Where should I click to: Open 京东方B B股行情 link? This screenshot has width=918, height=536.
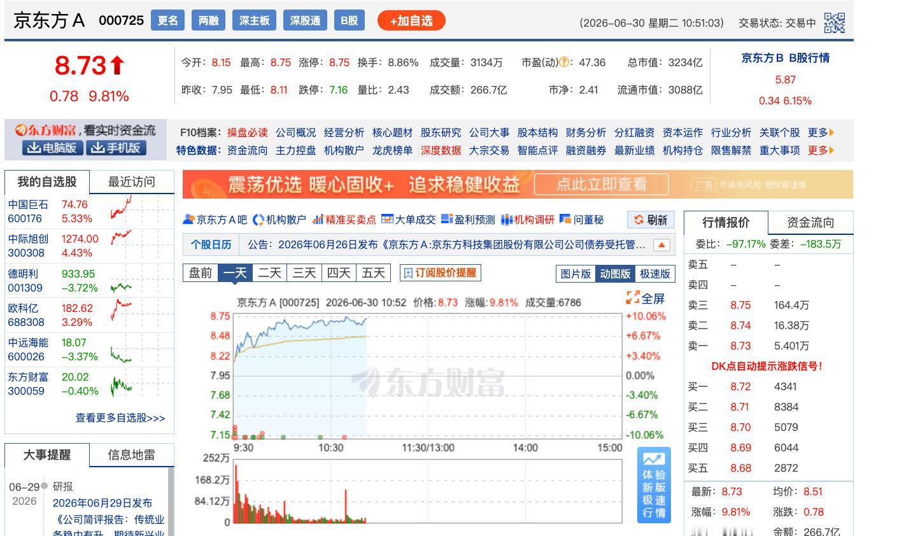pos(785,58)
